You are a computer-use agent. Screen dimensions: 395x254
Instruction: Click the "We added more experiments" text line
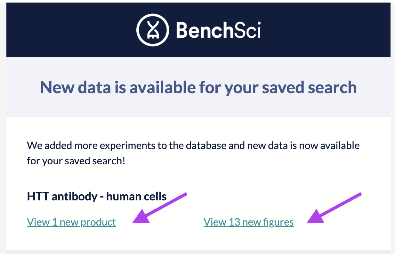tap(193, 146)
